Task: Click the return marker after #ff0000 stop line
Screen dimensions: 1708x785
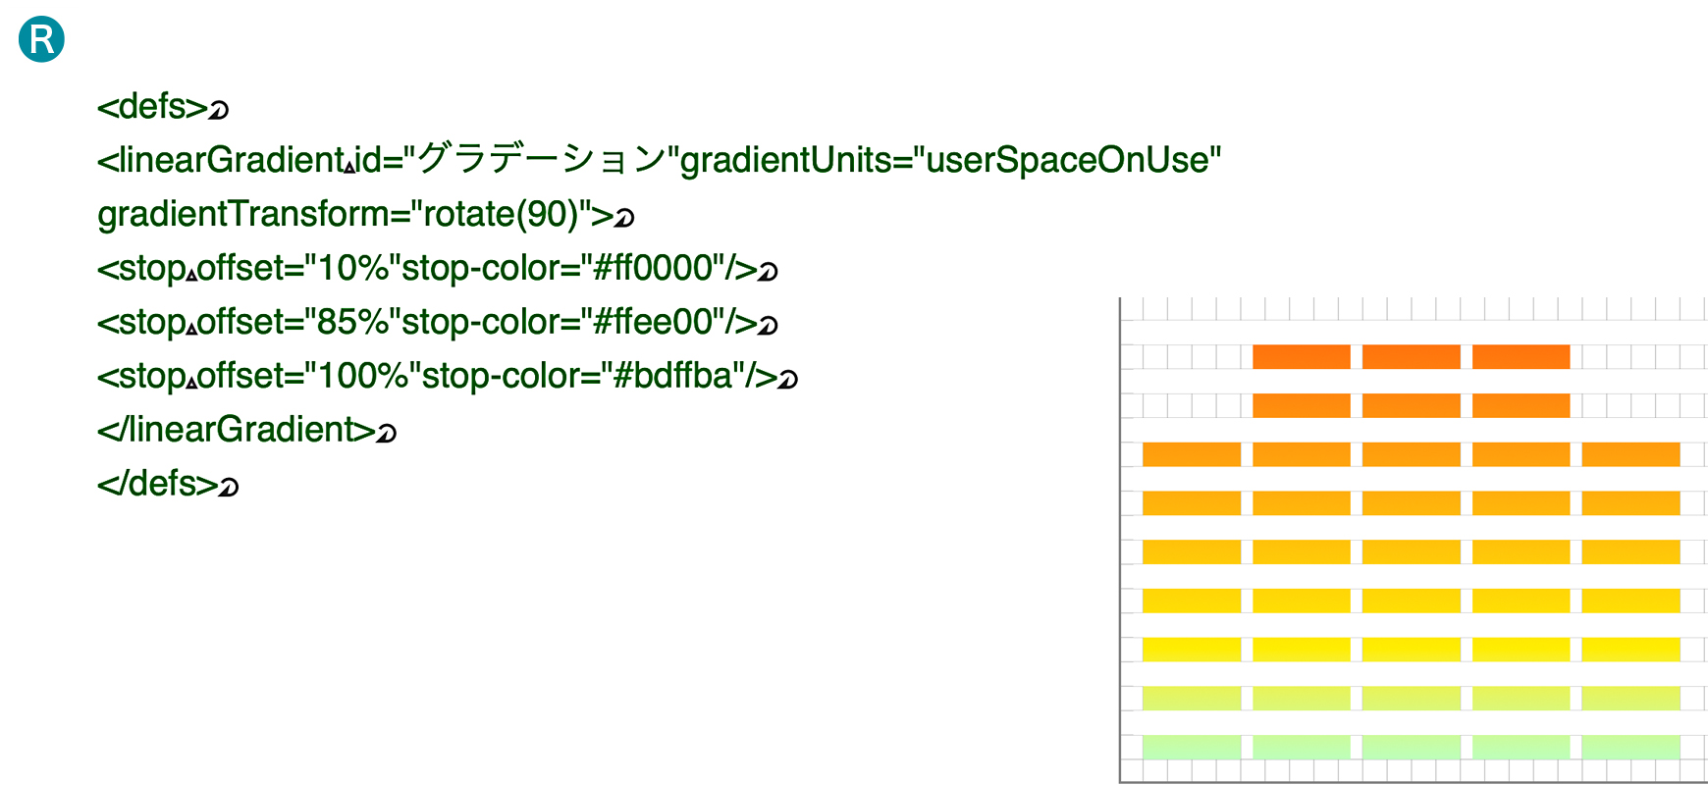Action: coord(768,272)
